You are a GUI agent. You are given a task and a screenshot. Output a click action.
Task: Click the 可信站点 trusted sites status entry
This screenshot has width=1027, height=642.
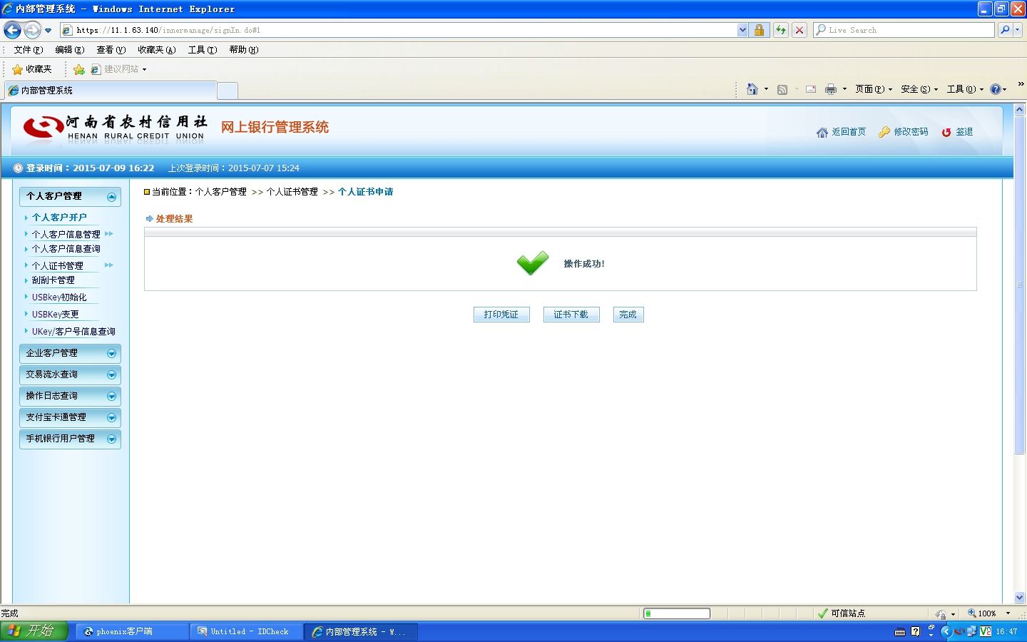842,613
